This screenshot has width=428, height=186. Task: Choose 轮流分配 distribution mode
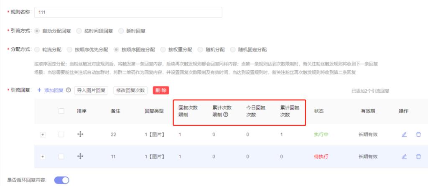point(37,49)
